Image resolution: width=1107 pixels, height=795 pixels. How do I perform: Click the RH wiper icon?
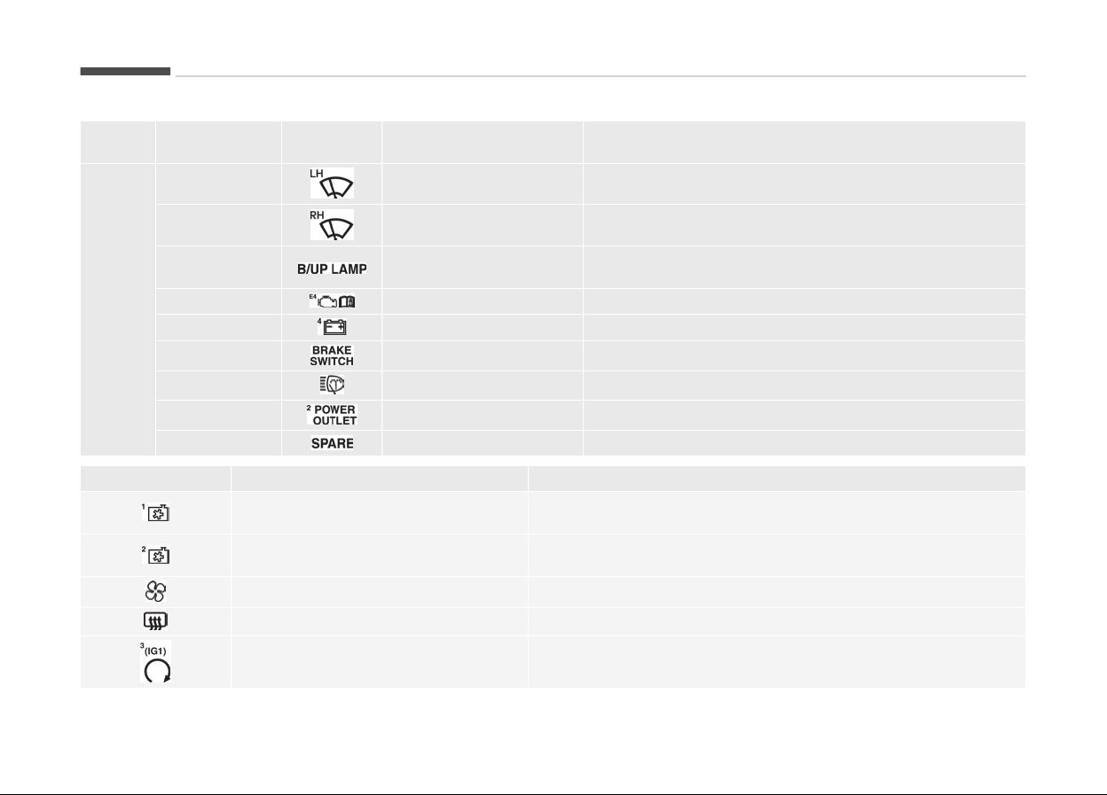pos(332,224)
